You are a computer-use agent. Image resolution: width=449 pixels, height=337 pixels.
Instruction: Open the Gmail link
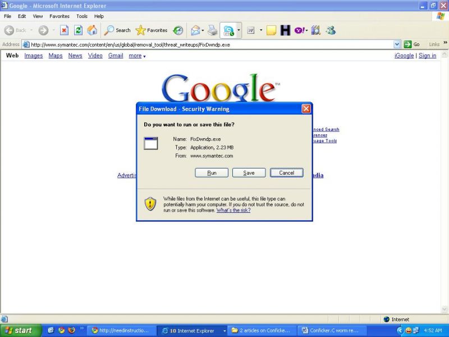(x=116, y=56)
